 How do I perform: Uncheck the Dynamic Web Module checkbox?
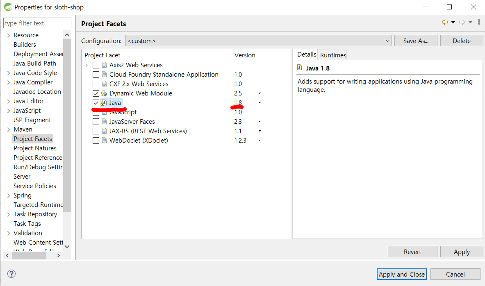click(96, 93)
